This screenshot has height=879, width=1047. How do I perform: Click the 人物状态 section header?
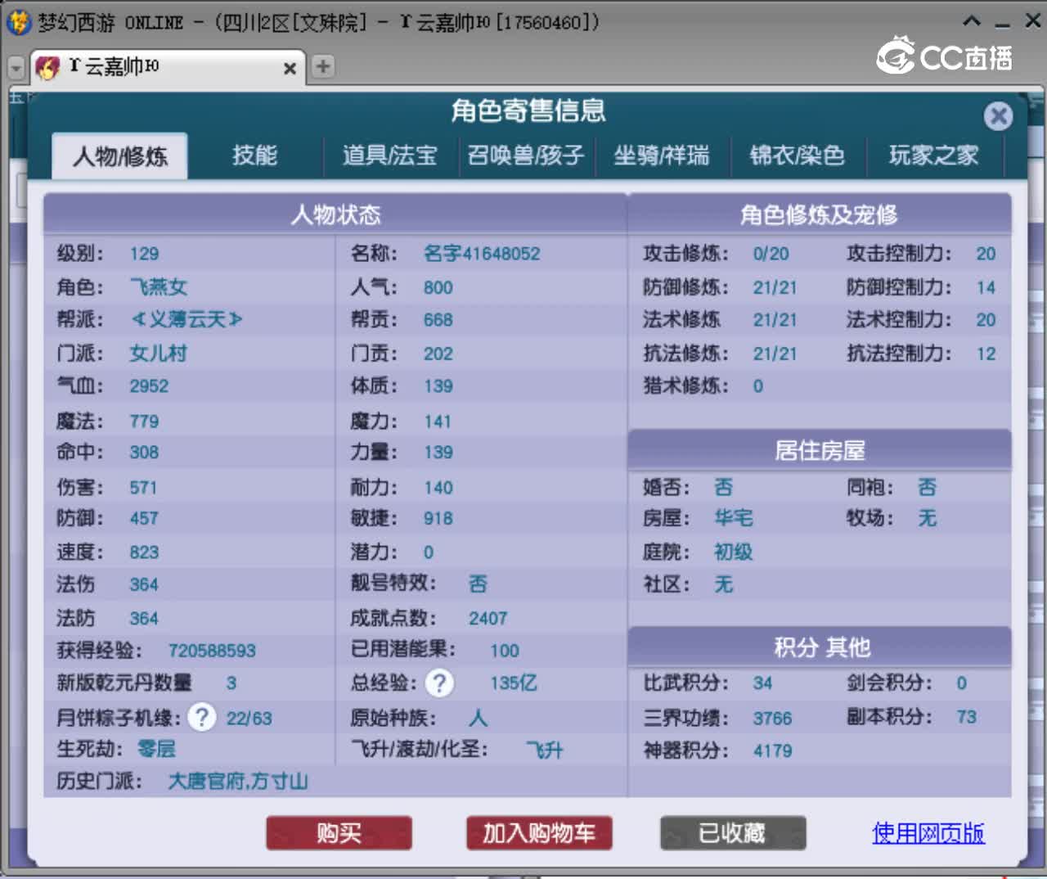coord(335,214)
